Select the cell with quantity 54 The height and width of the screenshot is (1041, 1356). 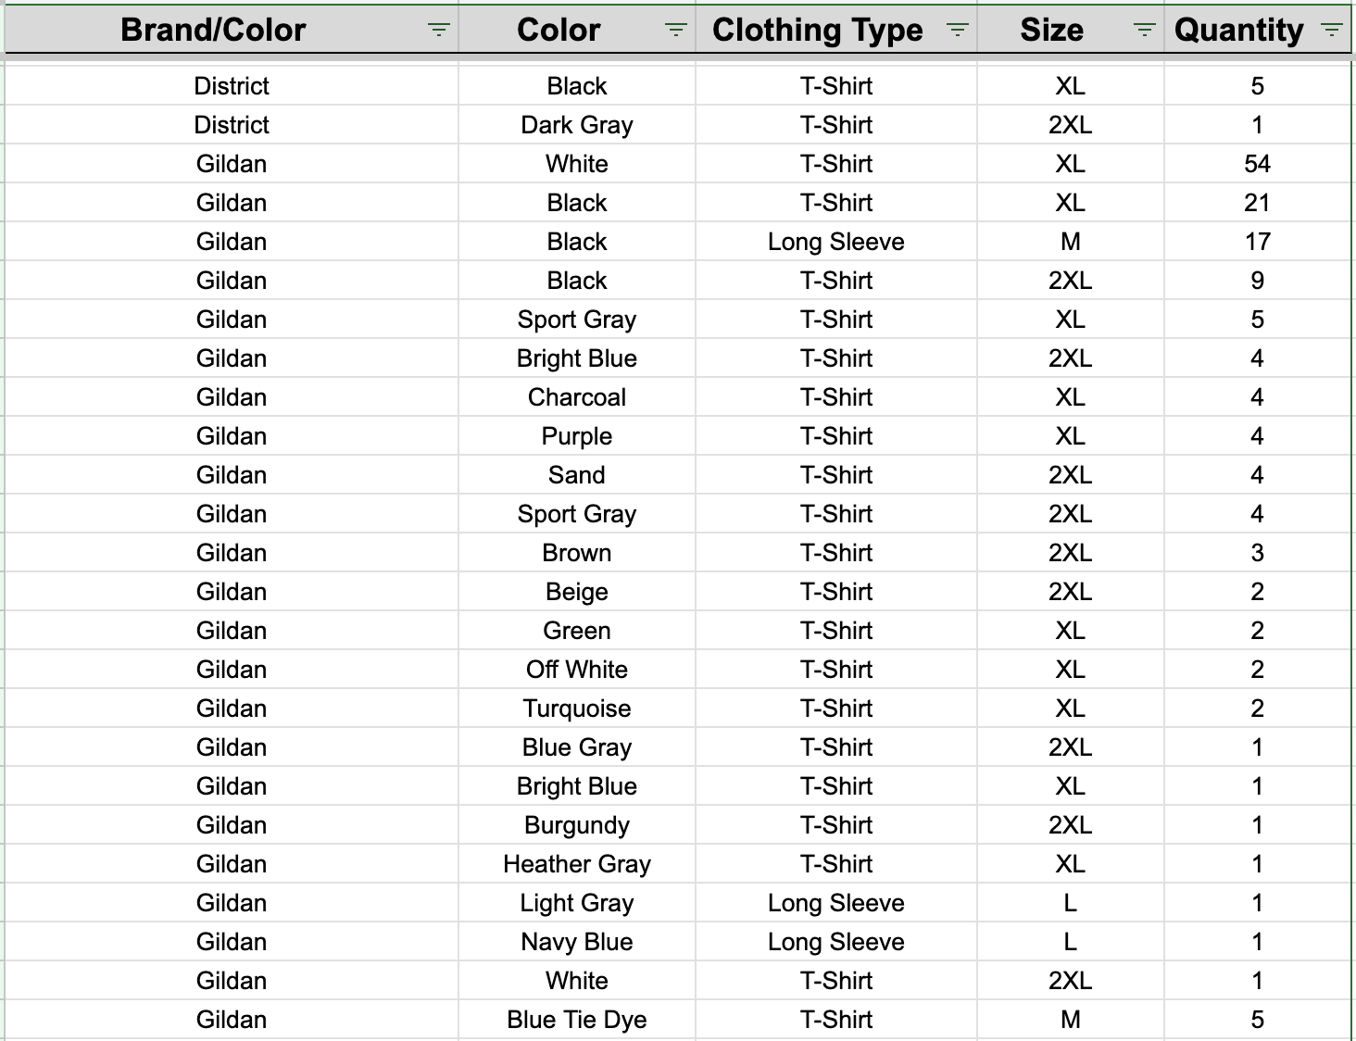click(x=1257, y=164)
